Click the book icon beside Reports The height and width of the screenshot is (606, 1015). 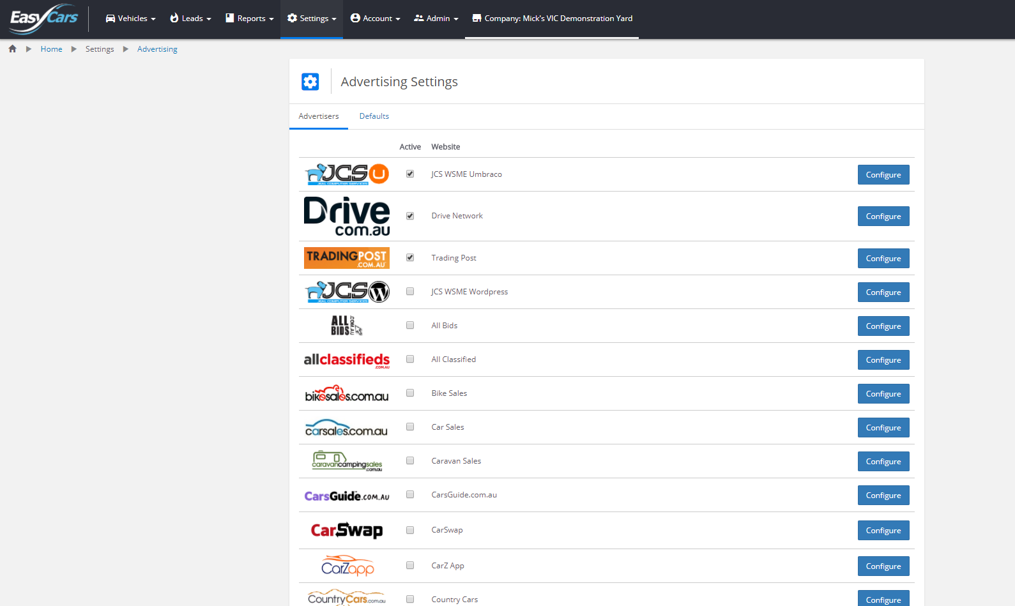pos(230,18)
